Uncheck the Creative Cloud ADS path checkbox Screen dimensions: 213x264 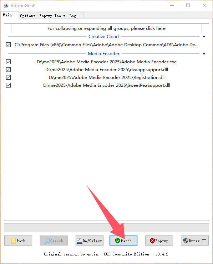[x=8, y=44]
